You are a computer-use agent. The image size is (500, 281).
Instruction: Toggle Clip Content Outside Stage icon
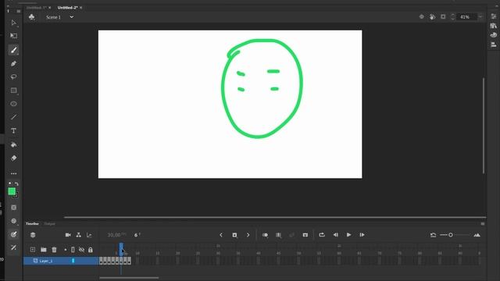coord(443,17)
